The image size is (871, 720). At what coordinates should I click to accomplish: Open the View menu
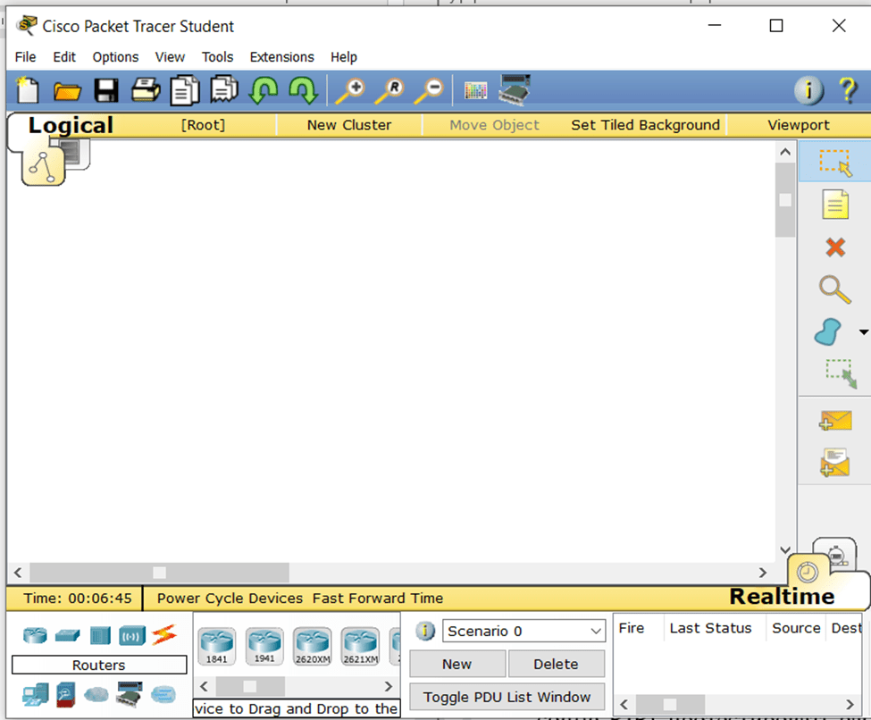point(170,57)
